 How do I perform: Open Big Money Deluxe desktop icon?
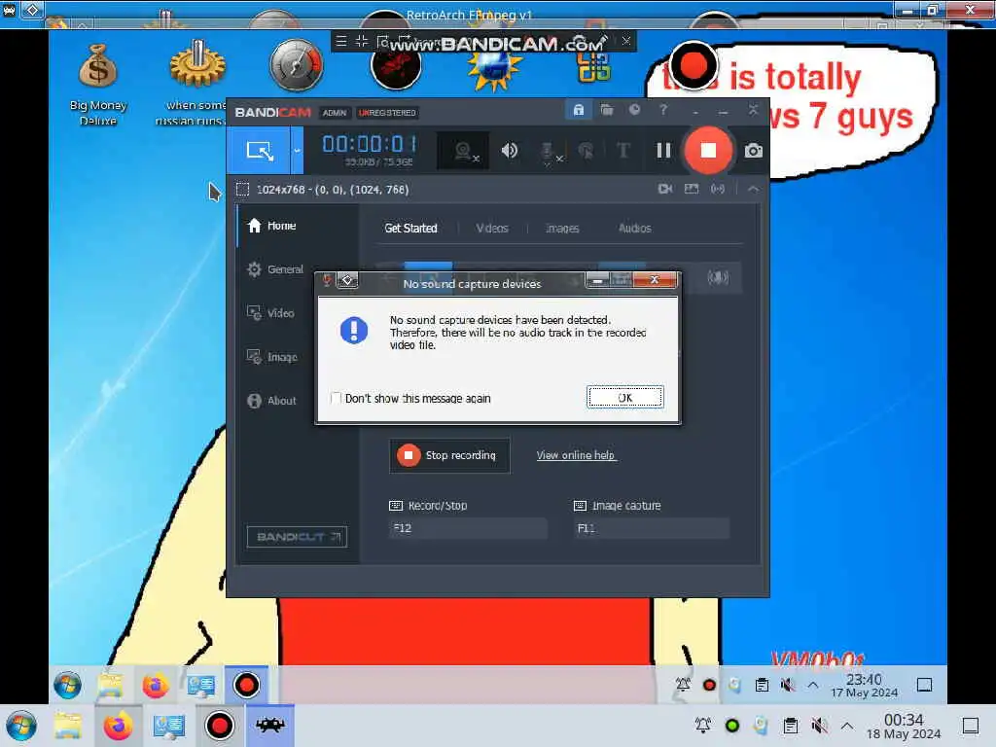coord(98,85)
